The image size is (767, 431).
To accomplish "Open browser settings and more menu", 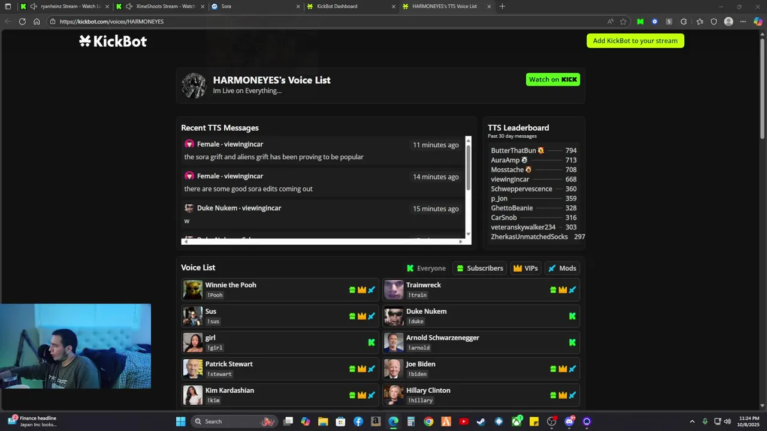I will pyautogui.click(x=743, y=22).
